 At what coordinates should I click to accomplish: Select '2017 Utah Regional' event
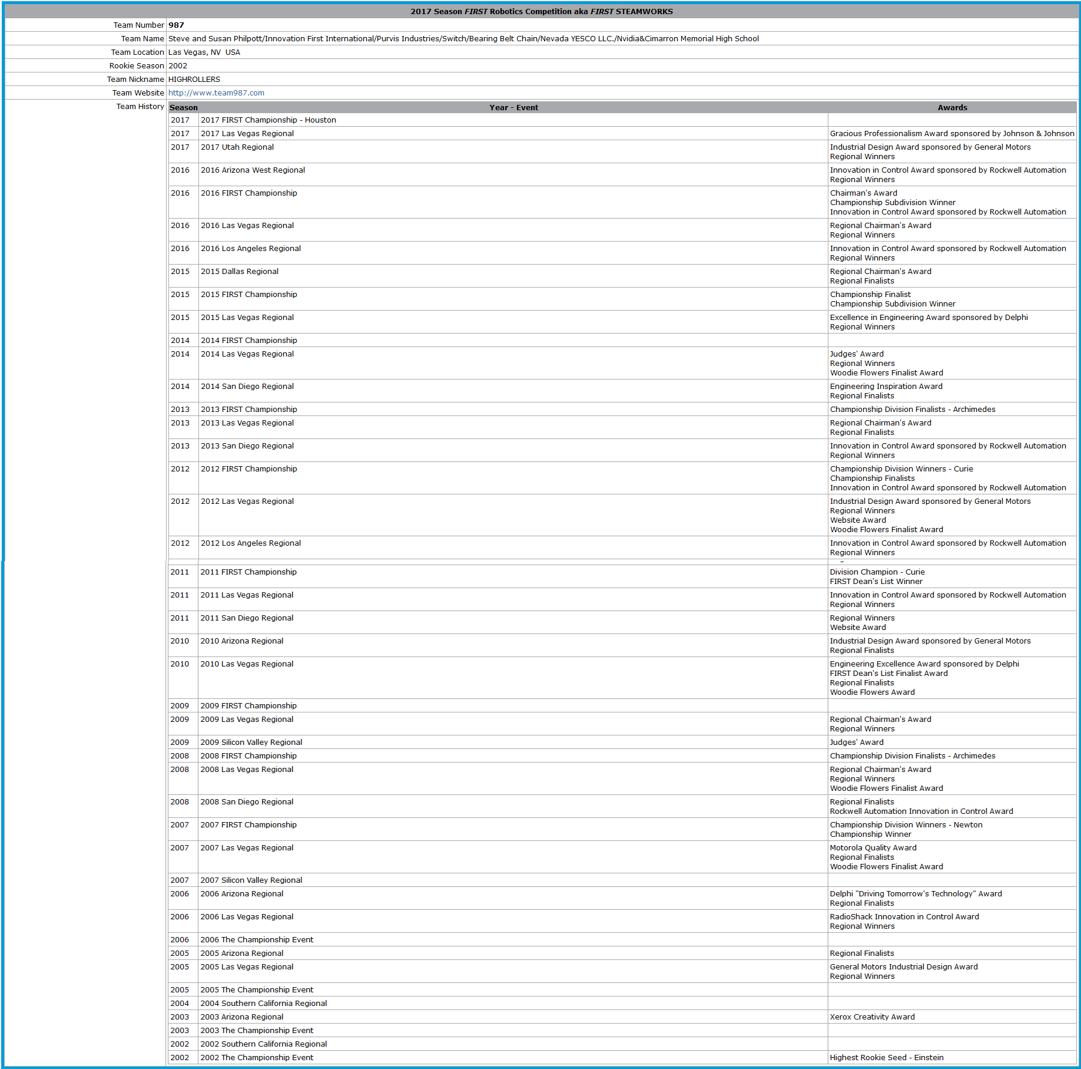point(237,147)
